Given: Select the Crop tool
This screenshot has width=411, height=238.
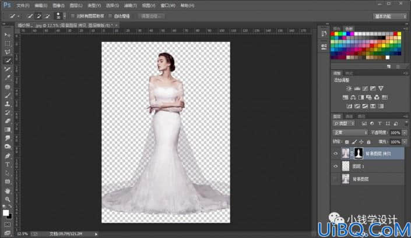Looking at the screenshot, I should [x=8, y=69].
